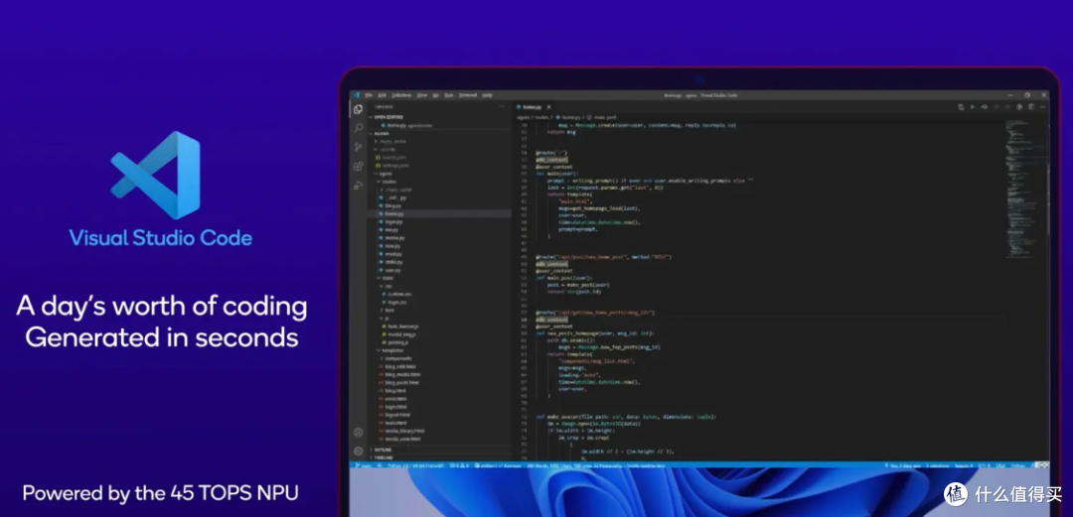Open blog_edit.html in templates

tap(396, 366)
